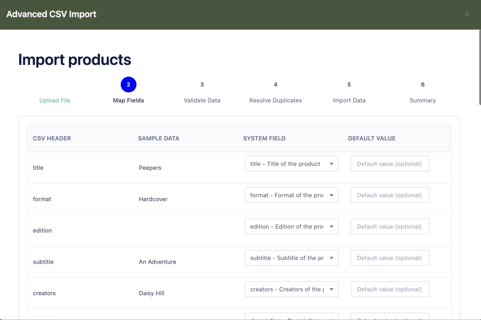Click the vertical scrollbar on the right
Screen dimensions: 481x320
coord(479,66)
